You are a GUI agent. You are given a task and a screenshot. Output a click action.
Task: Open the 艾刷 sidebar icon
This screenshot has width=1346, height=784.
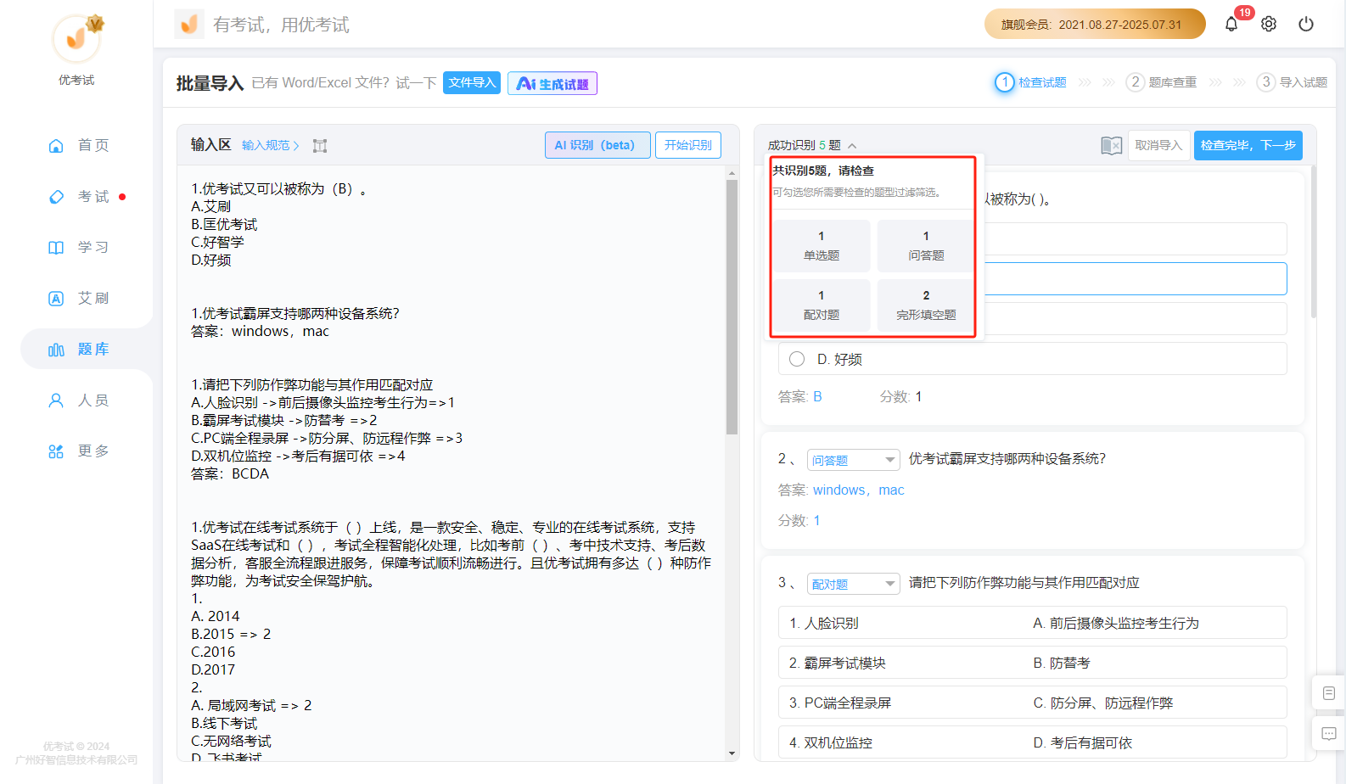(56, 299)
